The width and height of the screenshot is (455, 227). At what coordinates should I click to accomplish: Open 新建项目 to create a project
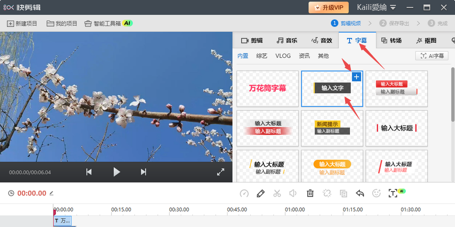(22, 23)
